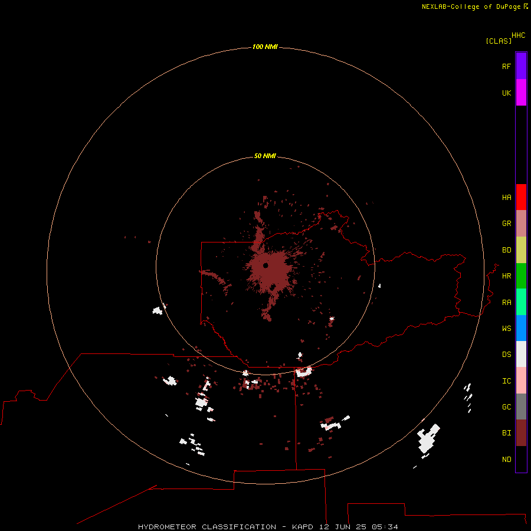The image size is (531, 531).
Task: Click the 'HHC' product label
Action: point(518,35)
